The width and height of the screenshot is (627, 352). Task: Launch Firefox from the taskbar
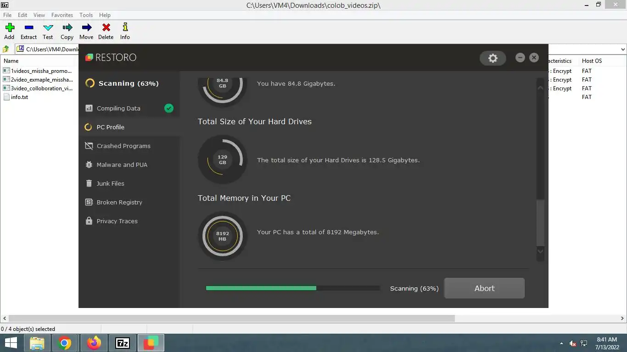pos(94,343)
